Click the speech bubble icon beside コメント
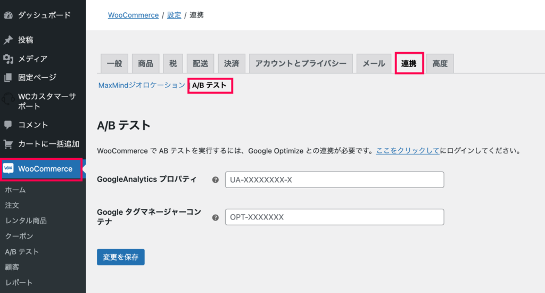 click(8, 125)
